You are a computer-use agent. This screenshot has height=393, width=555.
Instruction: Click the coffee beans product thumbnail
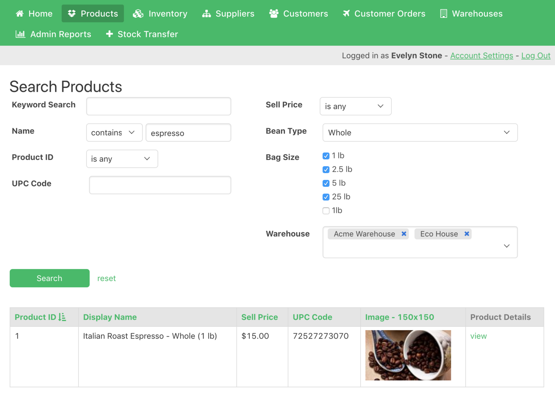(408, 355)
